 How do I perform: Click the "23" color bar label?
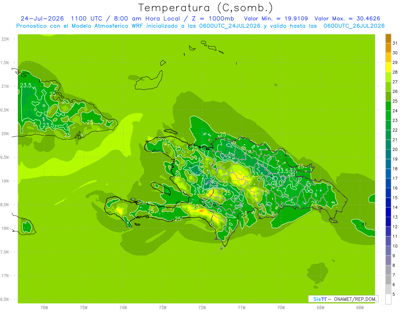click(x=395, y=120)
